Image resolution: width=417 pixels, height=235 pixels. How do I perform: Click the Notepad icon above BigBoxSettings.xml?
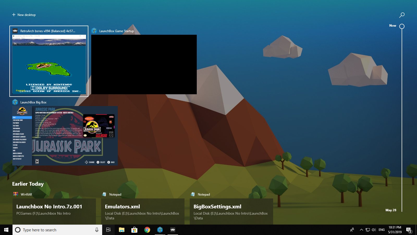pyautogui.click(x=193, y=194)
